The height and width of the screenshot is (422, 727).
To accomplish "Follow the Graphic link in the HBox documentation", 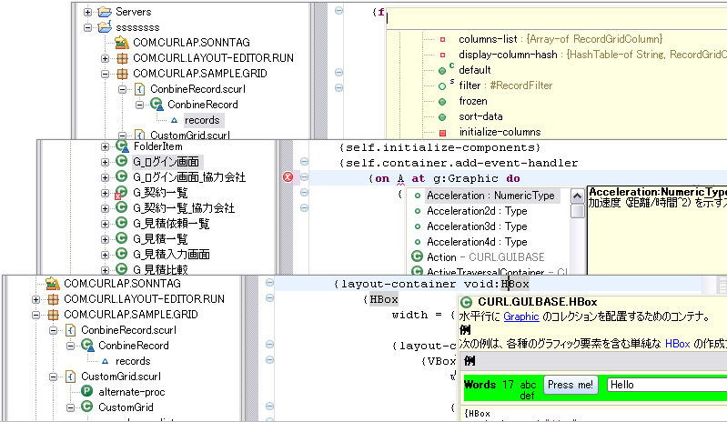I will [x=521, y=316].
